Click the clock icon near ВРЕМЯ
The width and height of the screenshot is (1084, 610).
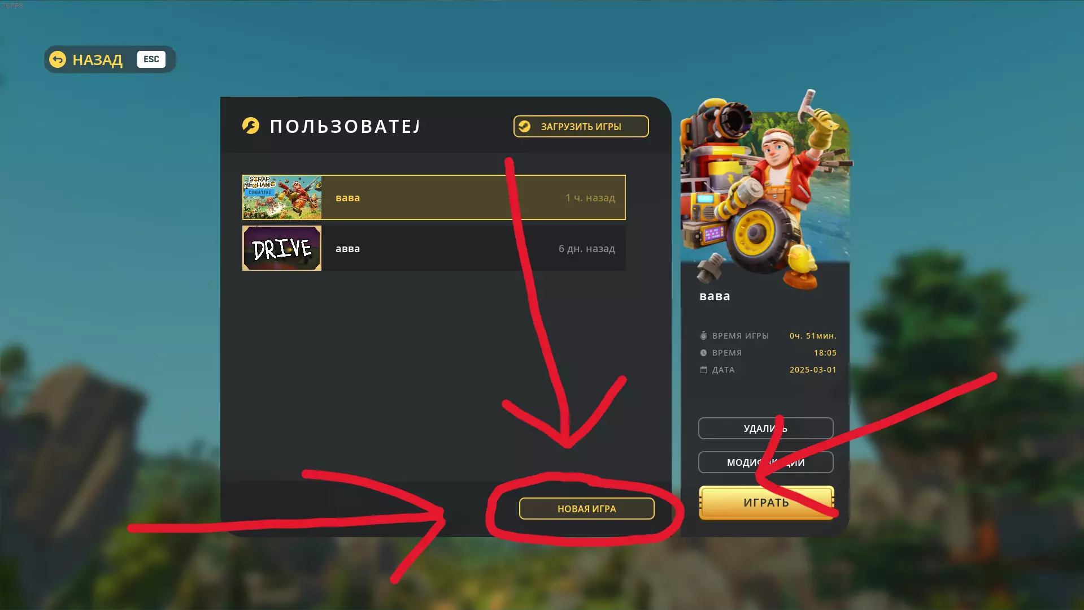tap(703, 353)
